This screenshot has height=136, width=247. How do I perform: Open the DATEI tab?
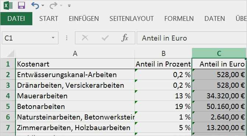tap(16, 19)
